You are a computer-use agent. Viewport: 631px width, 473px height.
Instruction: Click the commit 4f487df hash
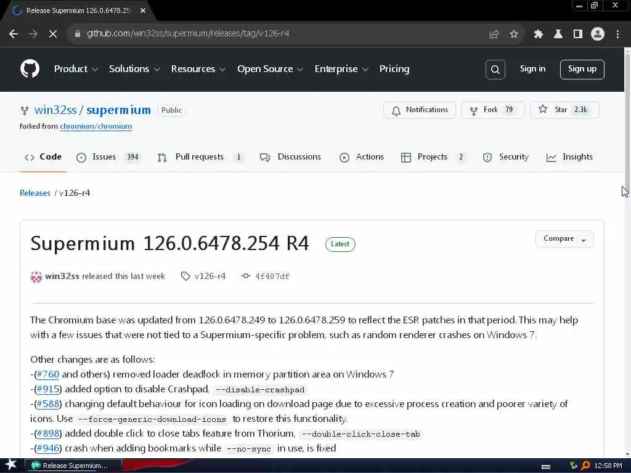[272, 277]
